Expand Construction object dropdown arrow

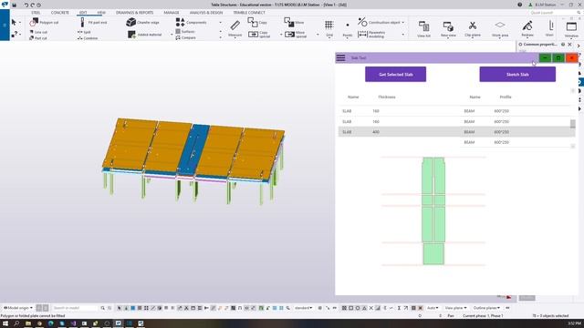click(x=403, y=23)
